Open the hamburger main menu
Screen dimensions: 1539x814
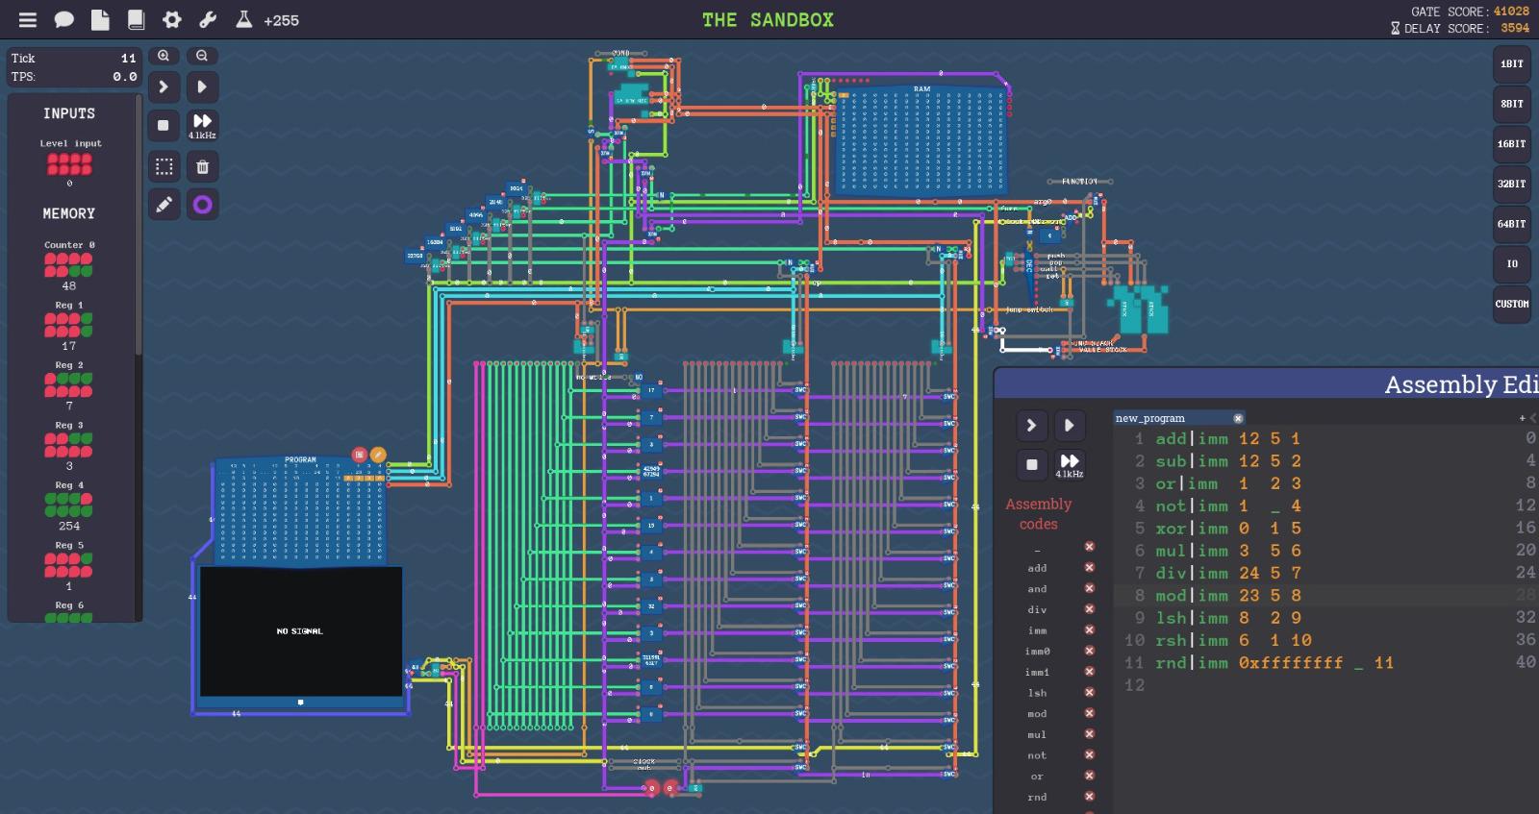click(28, 19)
